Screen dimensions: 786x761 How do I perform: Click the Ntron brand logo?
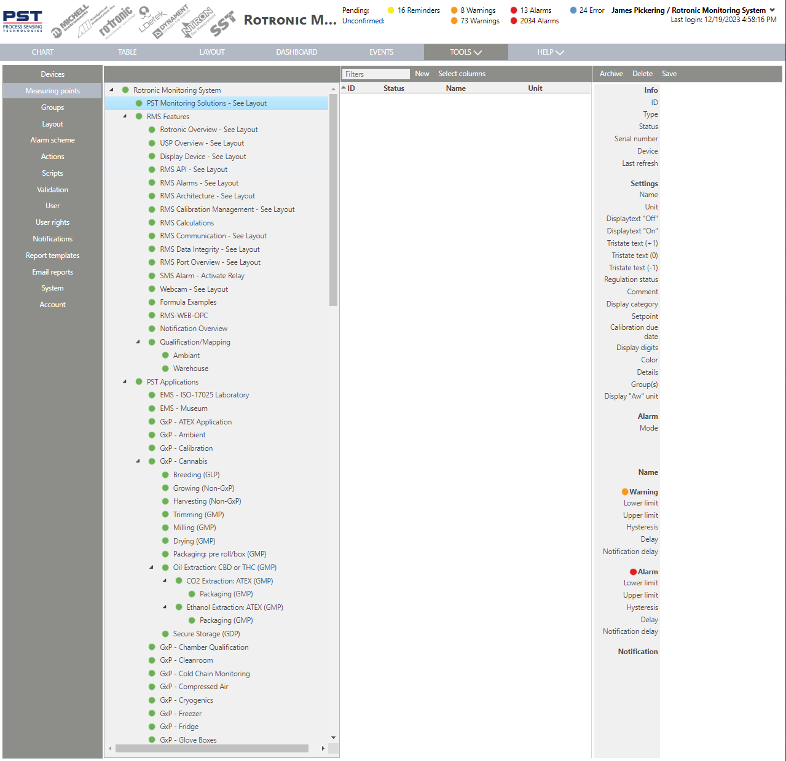[198, 21]
